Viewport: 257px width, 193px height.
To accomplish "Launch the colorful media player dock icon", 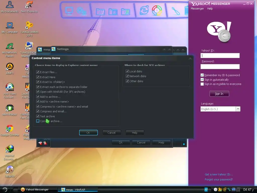I will tap(157, 10).
